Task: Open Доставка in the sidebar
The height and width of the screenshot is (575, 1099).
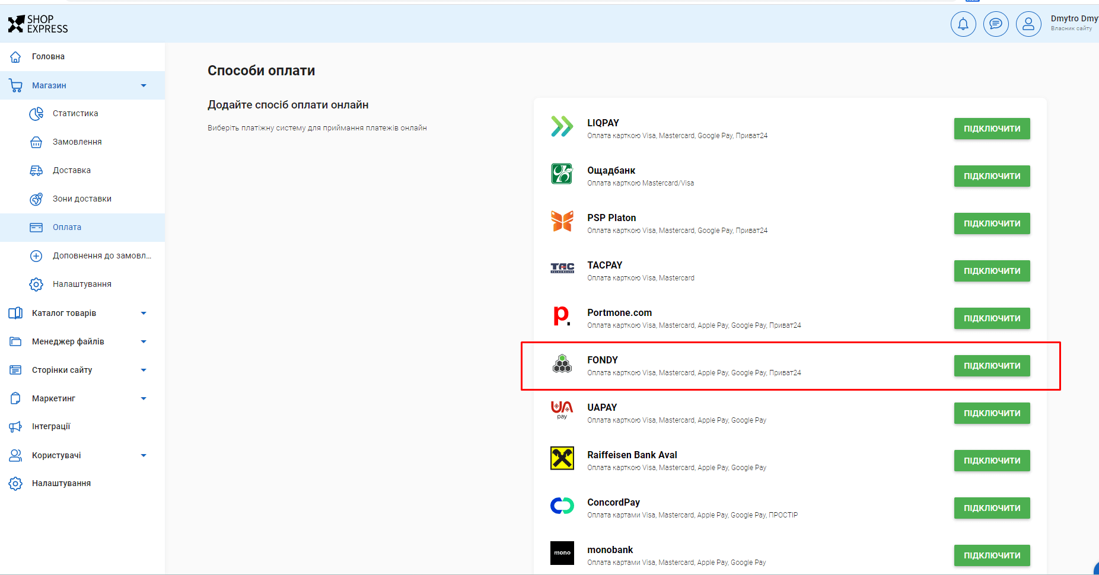Action: point(82,170)
